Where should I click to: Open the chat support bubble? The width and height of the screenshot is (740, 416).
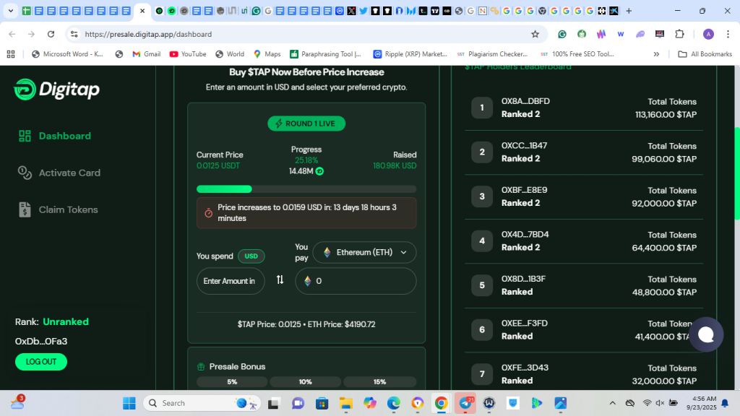click(706, 334)
